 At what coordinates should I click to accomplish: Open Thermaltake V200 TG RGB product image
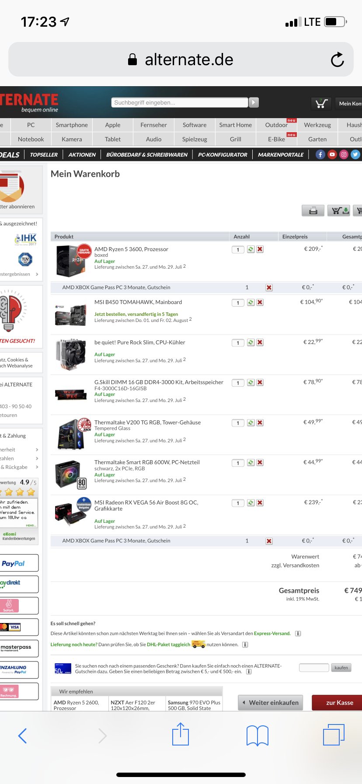point(73,434)
